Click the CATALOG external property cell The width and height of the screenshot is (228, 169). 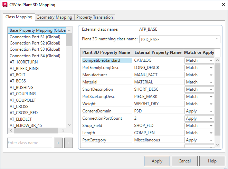click(x=159, y=60)
